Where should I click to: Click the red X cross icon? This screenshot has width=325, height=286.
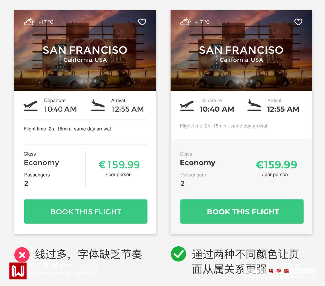point(22,255)
